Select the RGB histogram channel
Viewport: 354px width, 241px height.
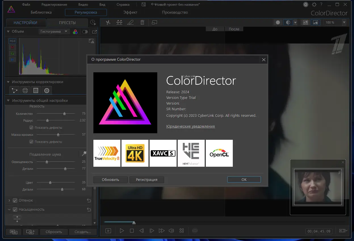12,41
